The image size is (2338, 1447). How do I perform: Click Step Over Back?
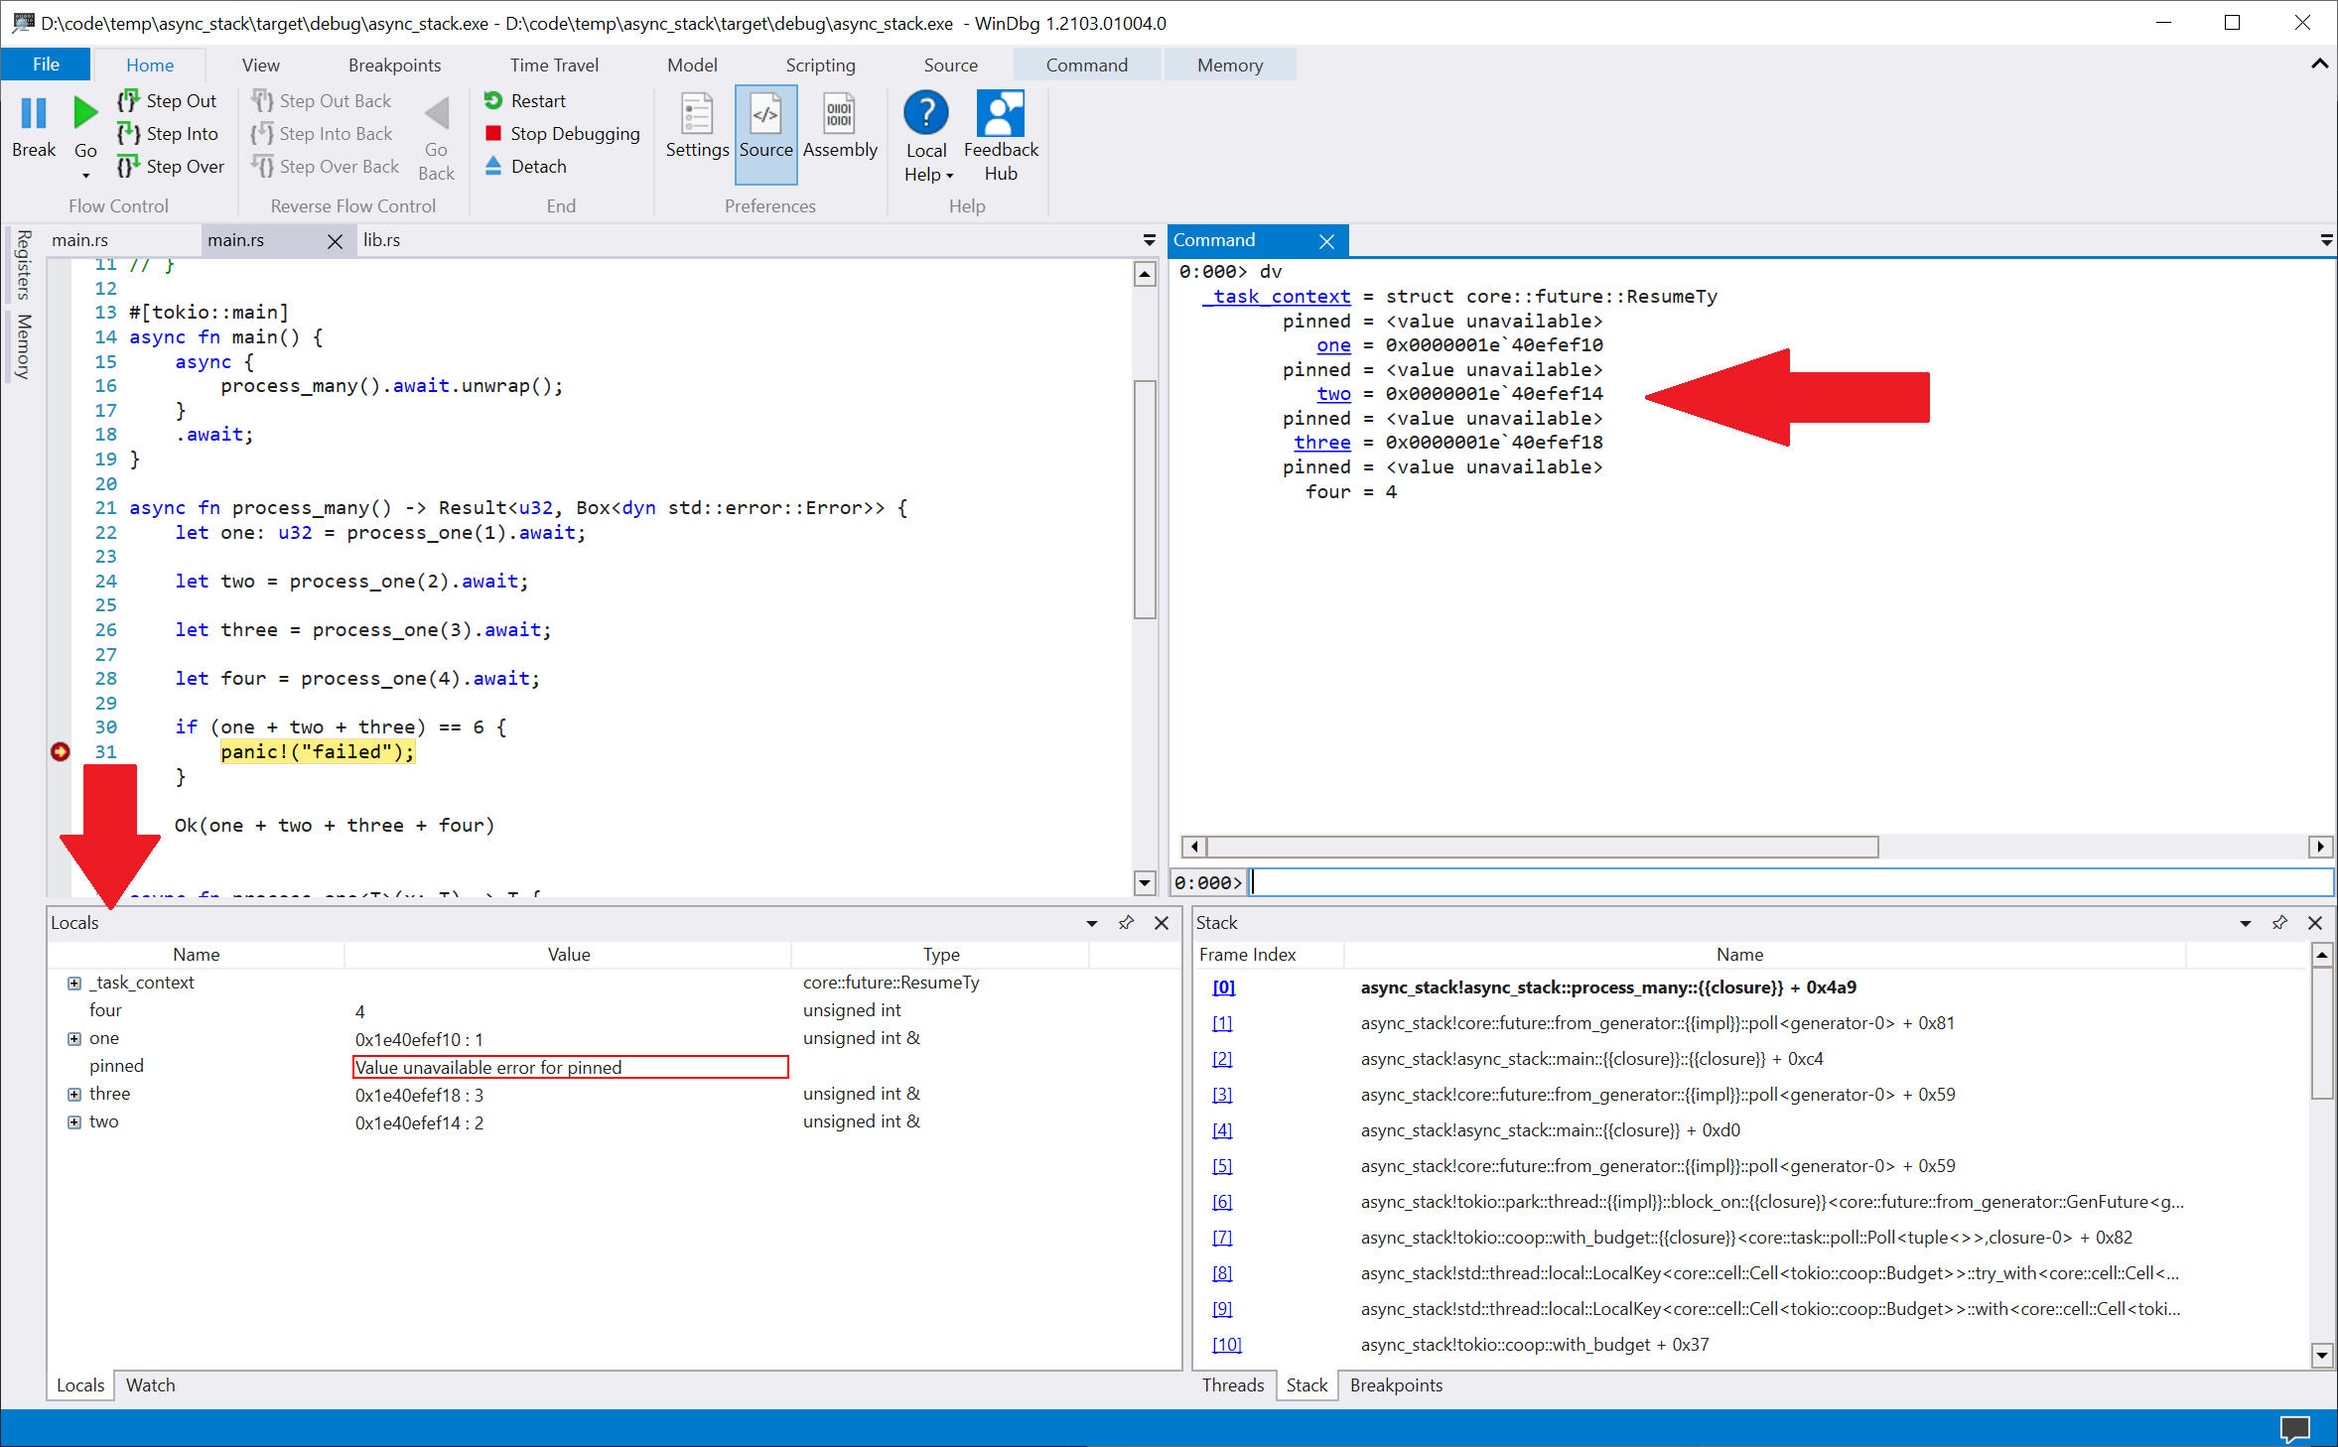tap(326, 166)
